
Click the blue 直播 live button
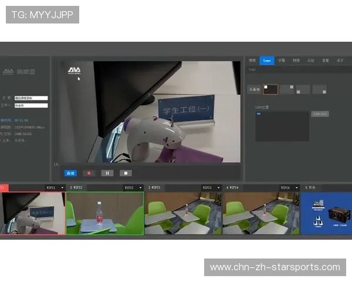(x=70, y=173)
